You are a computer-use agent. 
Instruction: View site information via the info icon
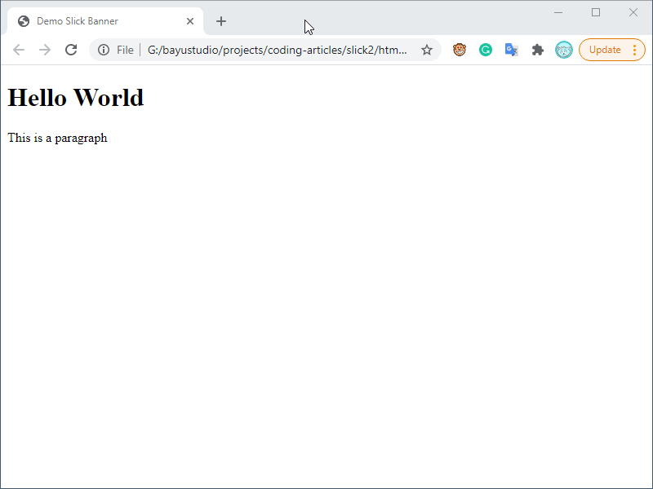104,50
